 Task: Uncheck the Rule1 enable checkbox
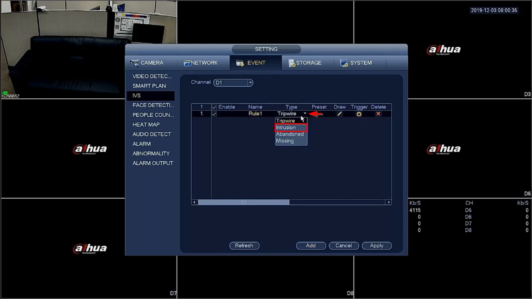click(214, 114)
